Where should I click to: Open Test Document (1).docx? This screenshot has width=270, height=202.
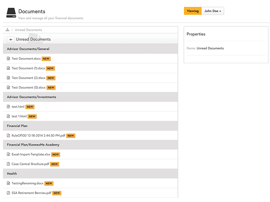[28, 69]
